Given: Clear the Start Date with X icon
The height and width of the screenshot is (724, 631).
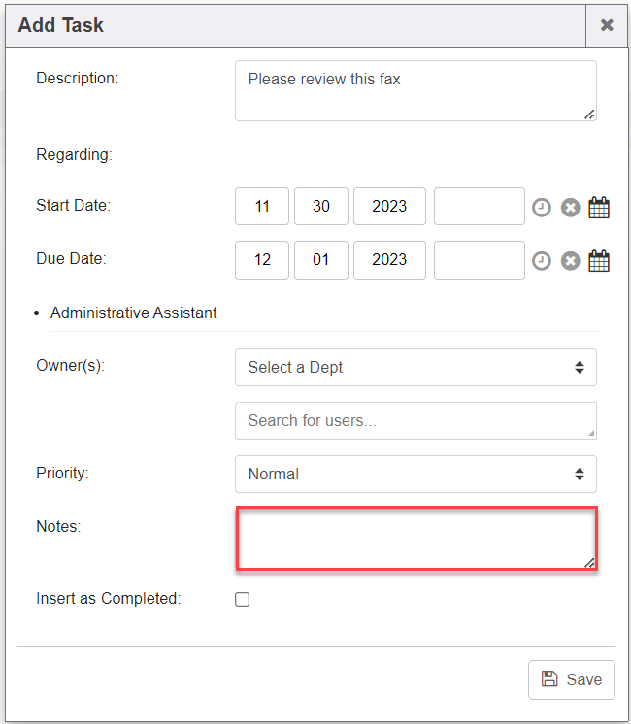Looking at the screenshot, I should point(571,207).
